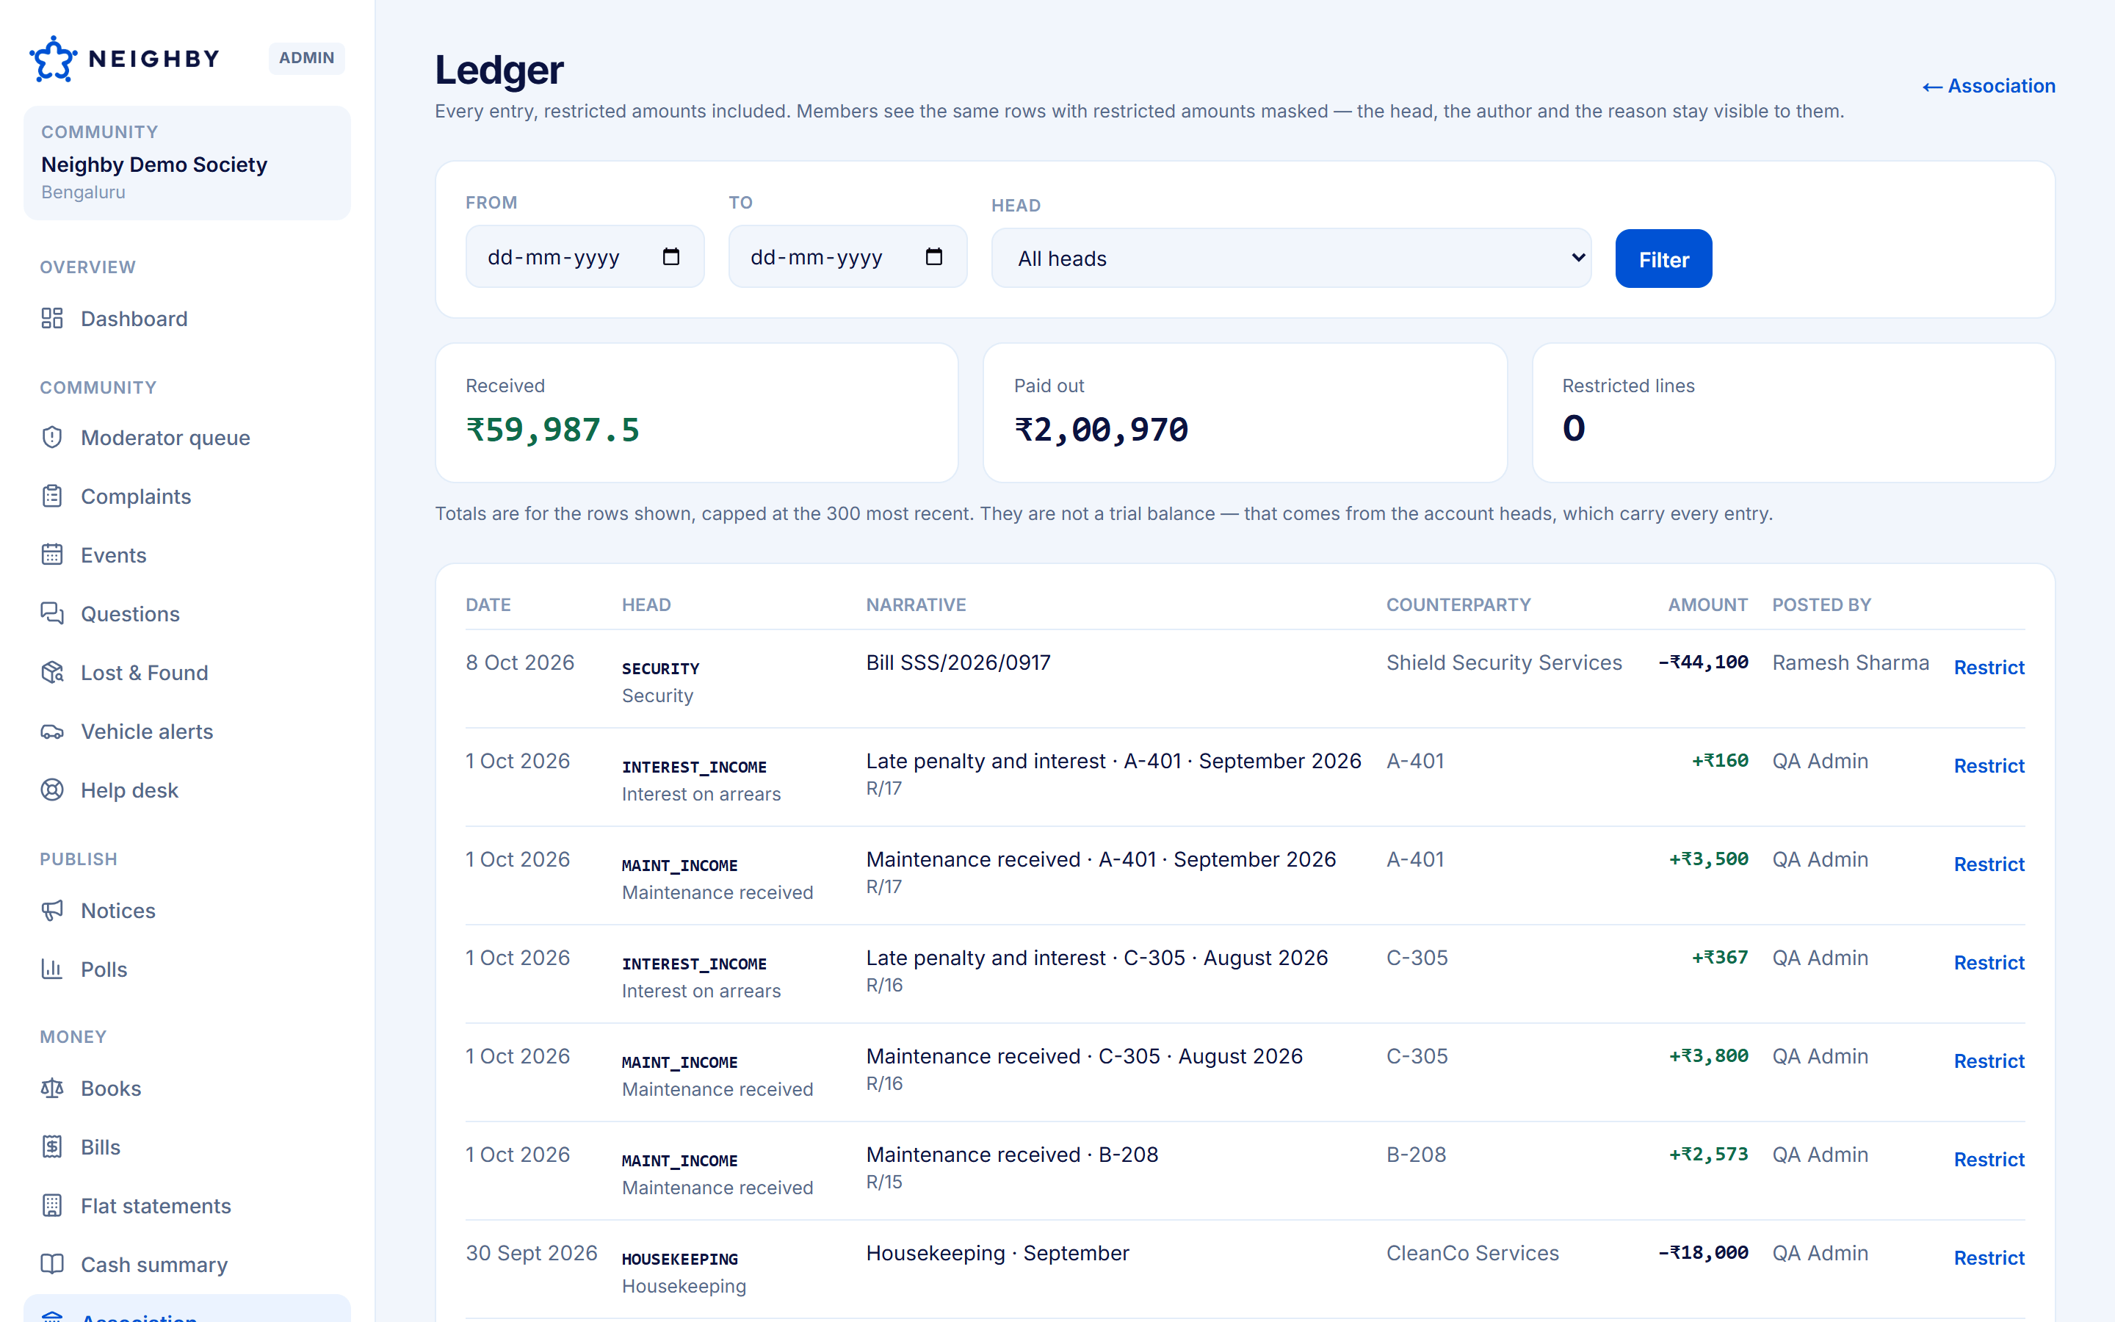
Task: Restrict the ₹3,800 C-305 maintenance entry
Action: click(x=1988, y=1061)
